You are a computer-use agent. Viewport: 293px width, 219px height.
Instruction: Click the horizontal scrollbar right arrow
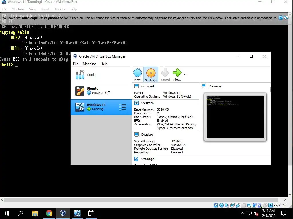[285, 200]
